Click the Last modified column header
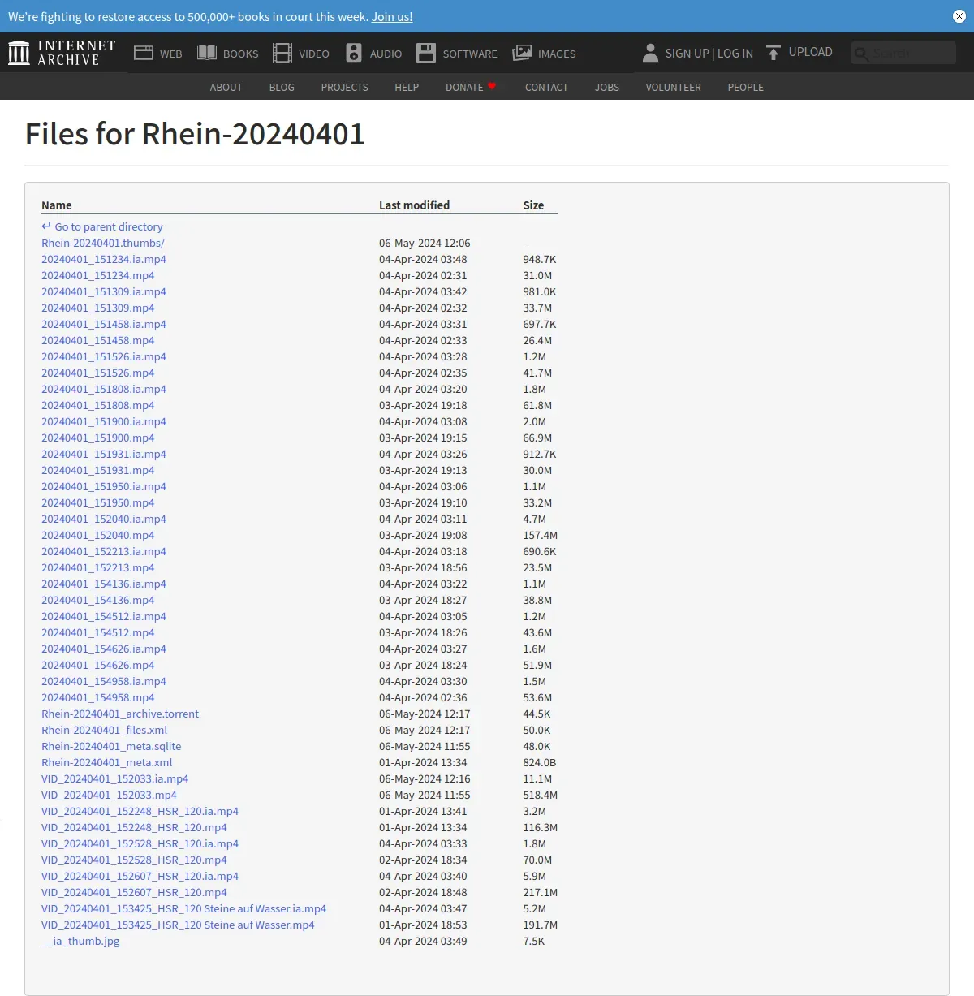The width and height of the screenshot is (974, 996). (x=414, y=205)
